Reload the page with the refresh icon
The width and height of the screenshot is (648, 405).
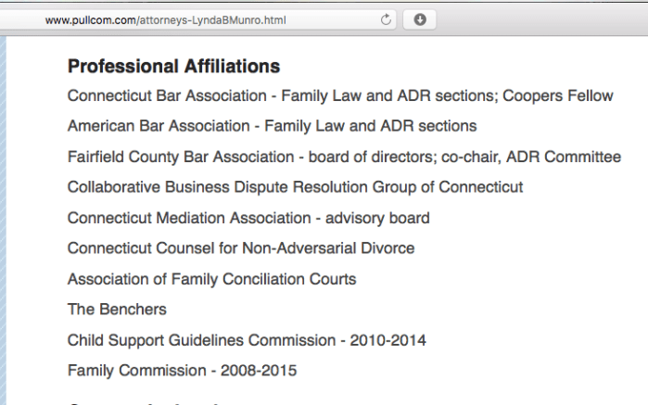387,19
